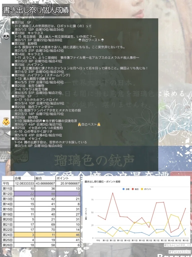Click the purple 88 cell in 第12回 row
The height and width of the screenshot is (257, 192).
pyautogui.click(x=45, y=194)
